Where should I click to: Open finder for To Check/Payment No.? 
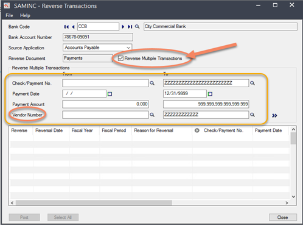(x=252, y=83)
